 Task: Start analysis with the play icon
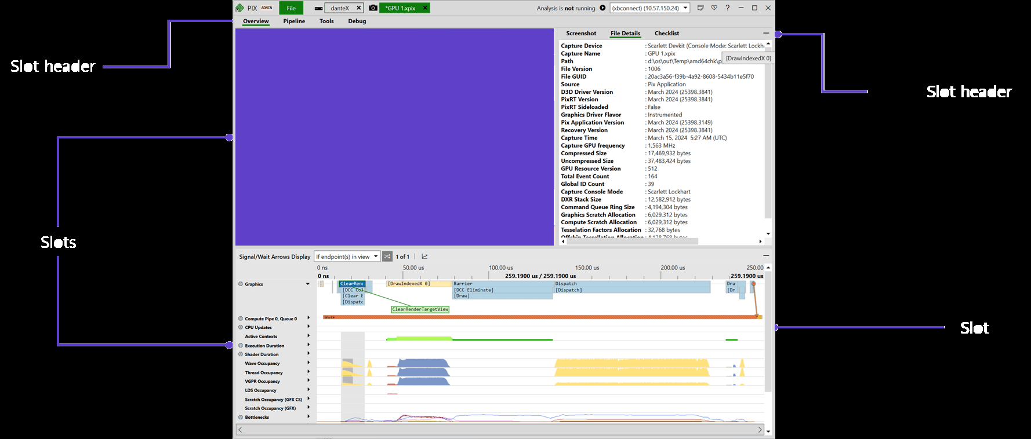point(602,8)
